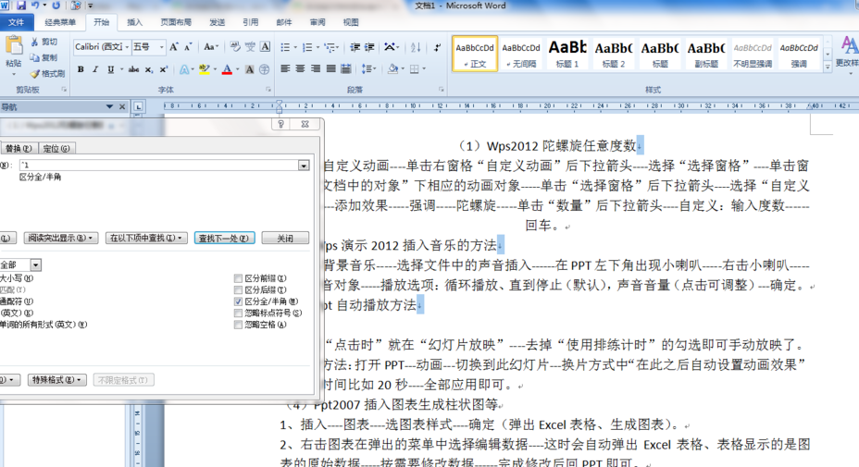859x467 pixels.
Task: Decrease paragraph indent
Action: pyautogui.click(x=355, y=47)
